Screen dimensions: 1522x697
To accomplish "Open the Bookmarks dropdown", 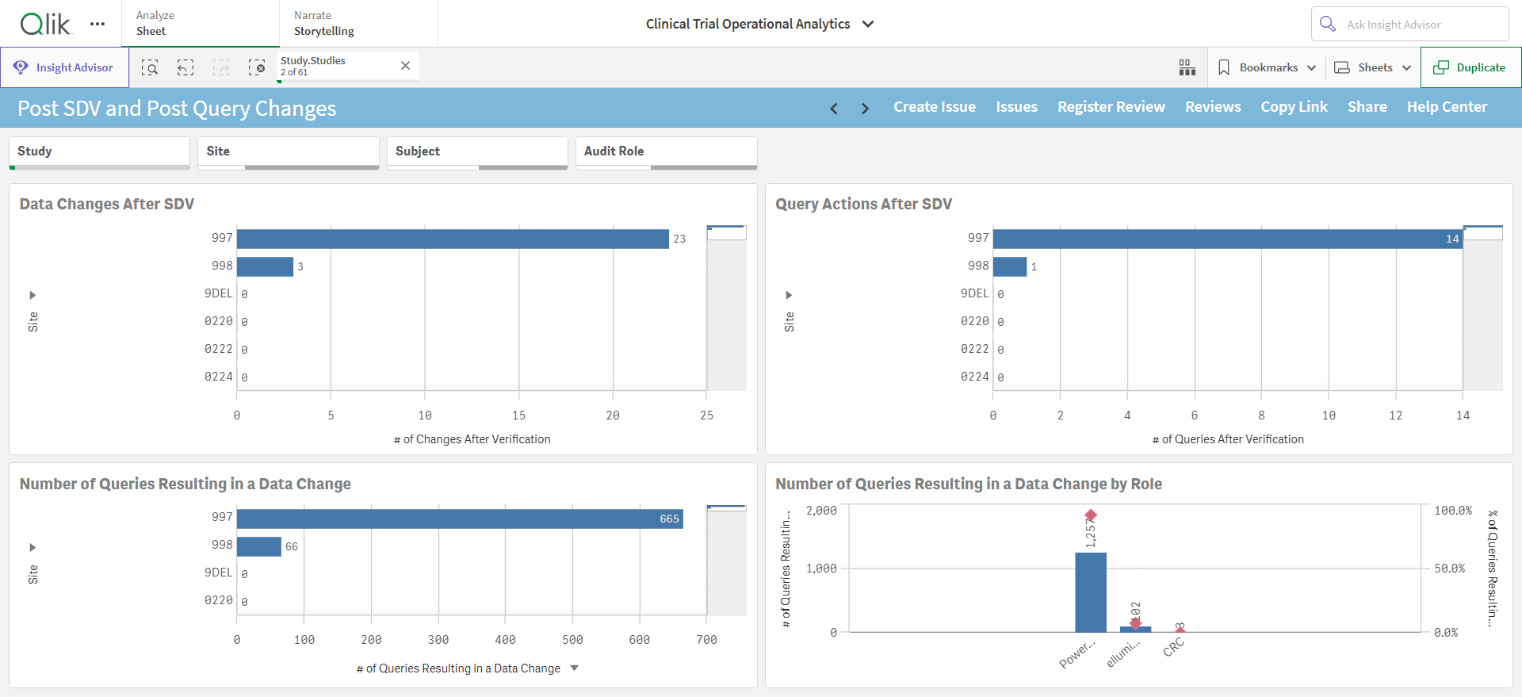I will point(1267,67).
